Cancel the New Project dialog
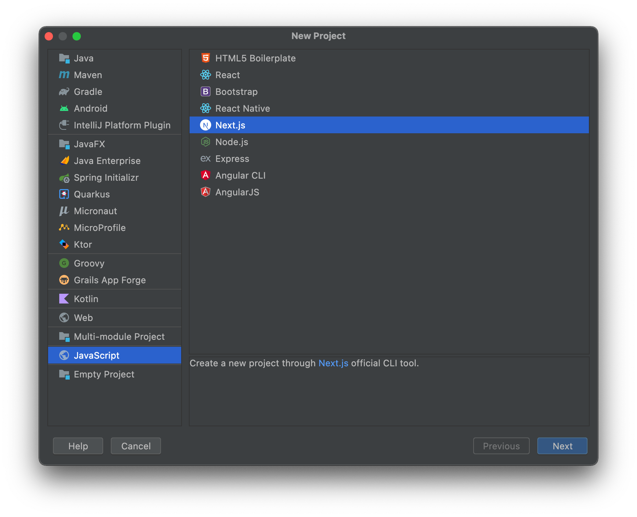 point(136,446)
